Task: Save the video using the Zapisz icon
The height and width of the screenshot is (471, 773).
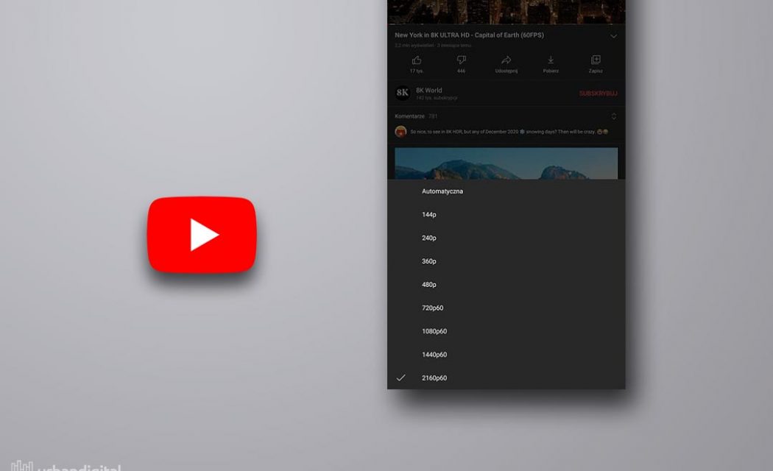Action: pyautogui.click(x=595, y=60)
